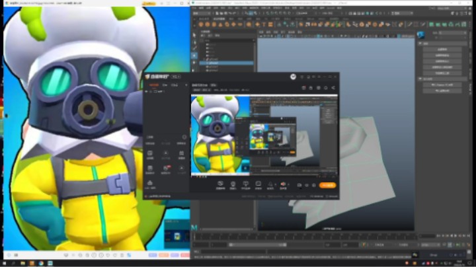
Task: Click the orange app icon on the taskbar
Action: click(32, 263)
